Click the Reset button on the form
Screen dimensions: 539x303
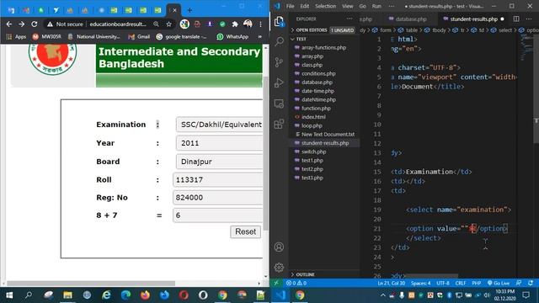245,231
